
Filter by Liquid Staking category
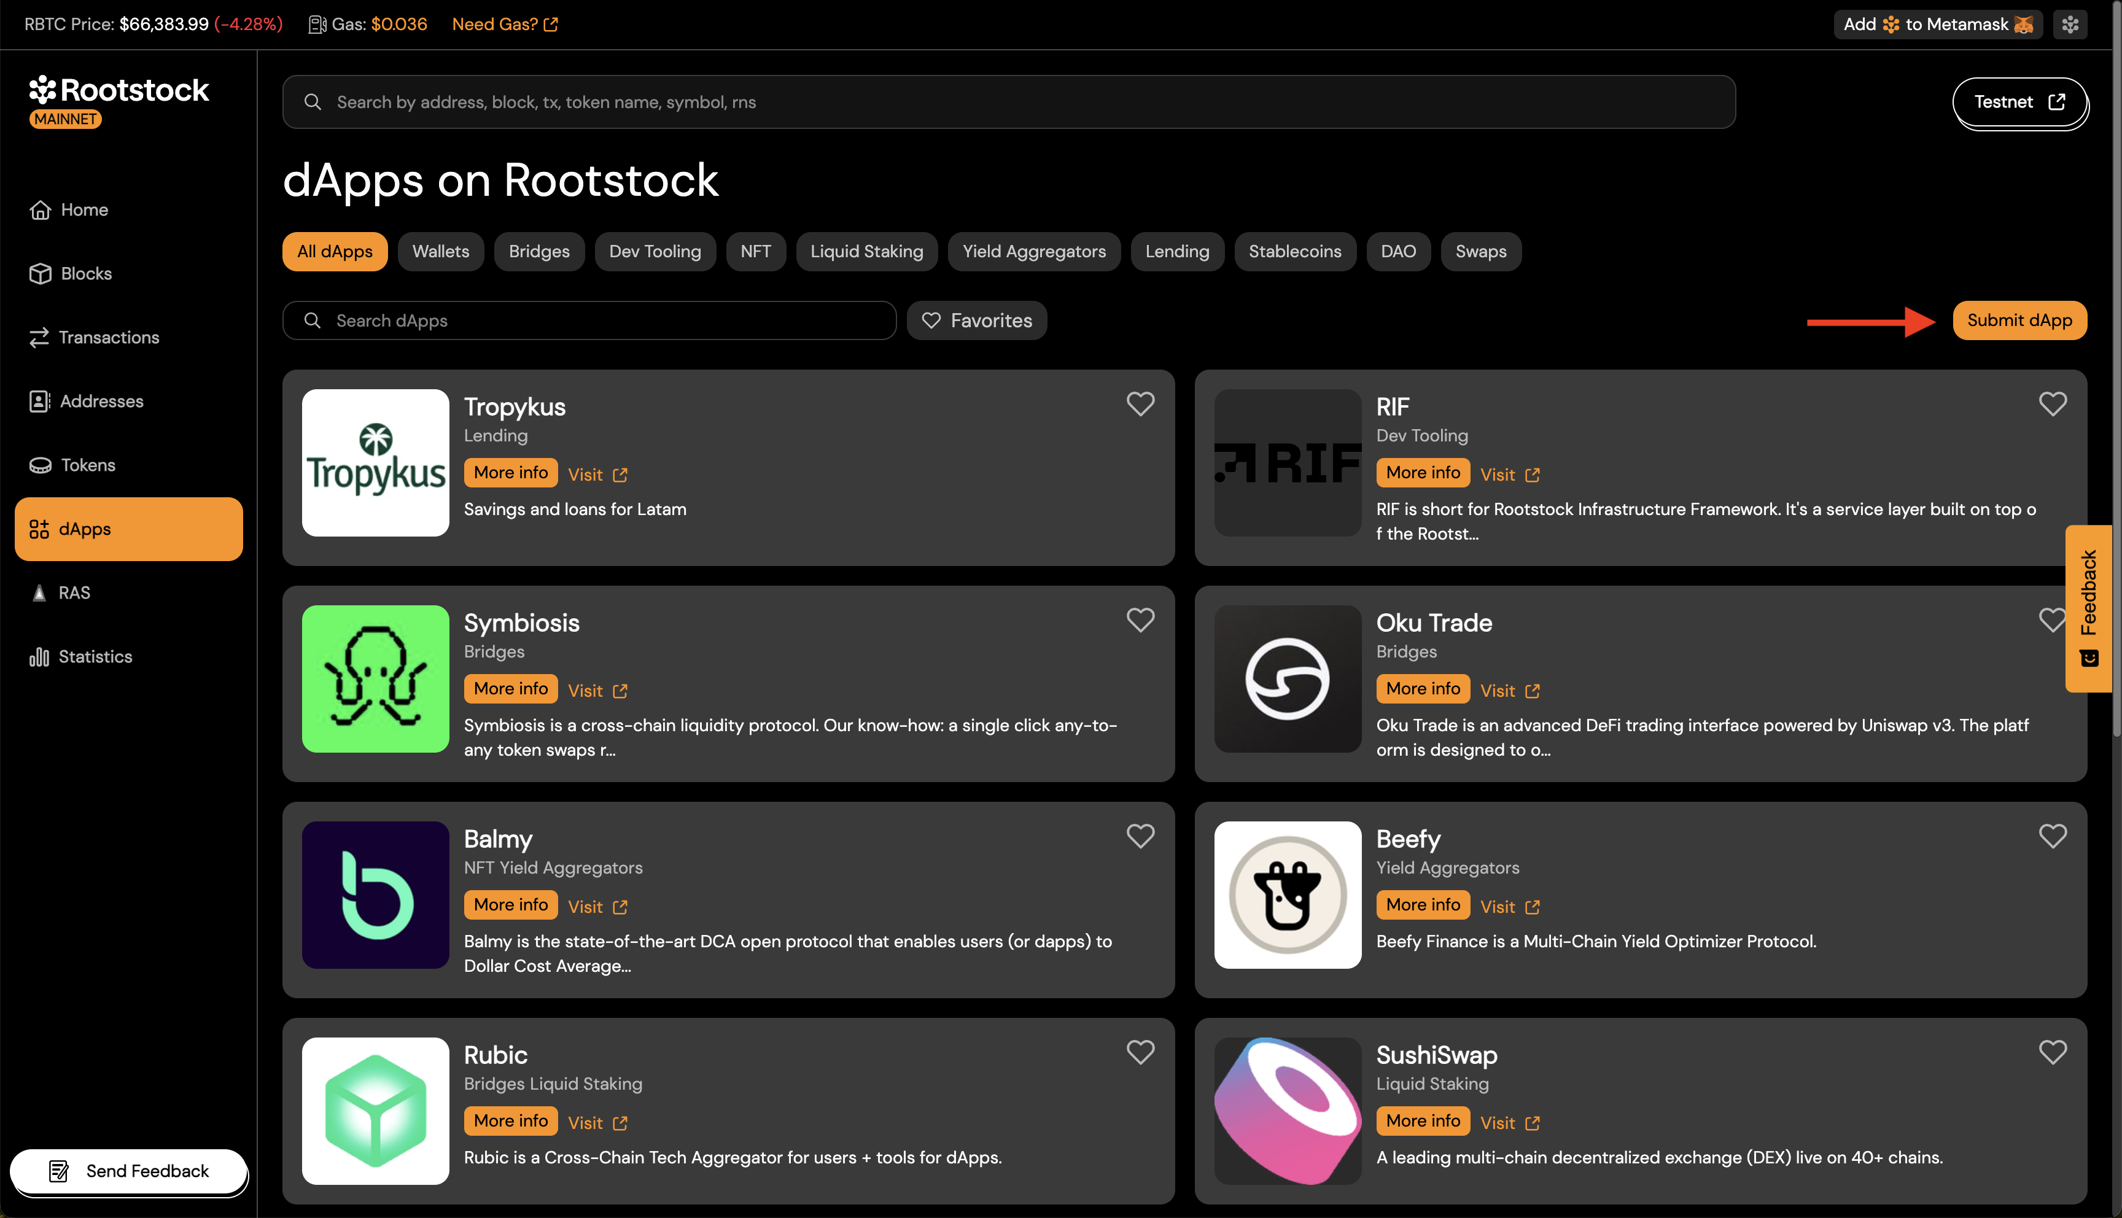tap(866, 251)
